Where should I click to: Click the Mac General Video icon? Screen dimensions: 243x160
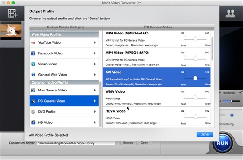[33, 90]
